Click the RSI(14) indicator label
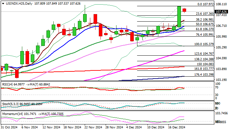This screenshot has width=229, height=131. click(8, 84)
